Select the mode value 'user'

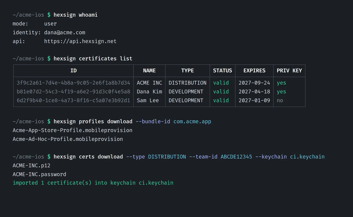(50, 24)
